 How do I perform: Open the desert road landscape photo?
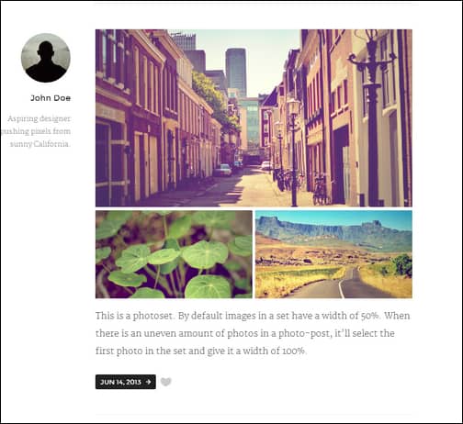[333, 254]
